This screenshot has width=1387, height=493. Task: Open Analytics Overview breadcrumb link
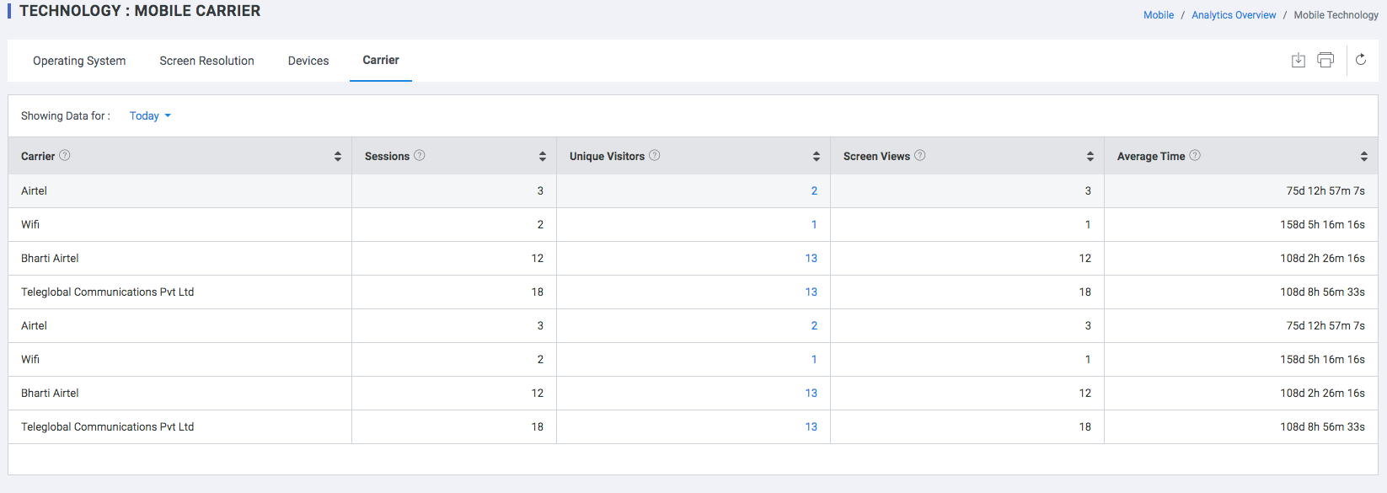coord(1234,15)
